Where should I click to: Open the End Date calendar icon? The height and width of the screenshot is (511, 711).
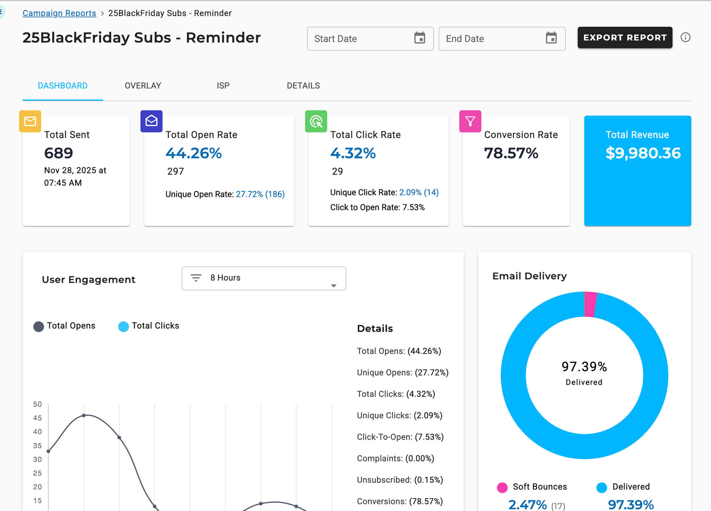coord(551,38)
